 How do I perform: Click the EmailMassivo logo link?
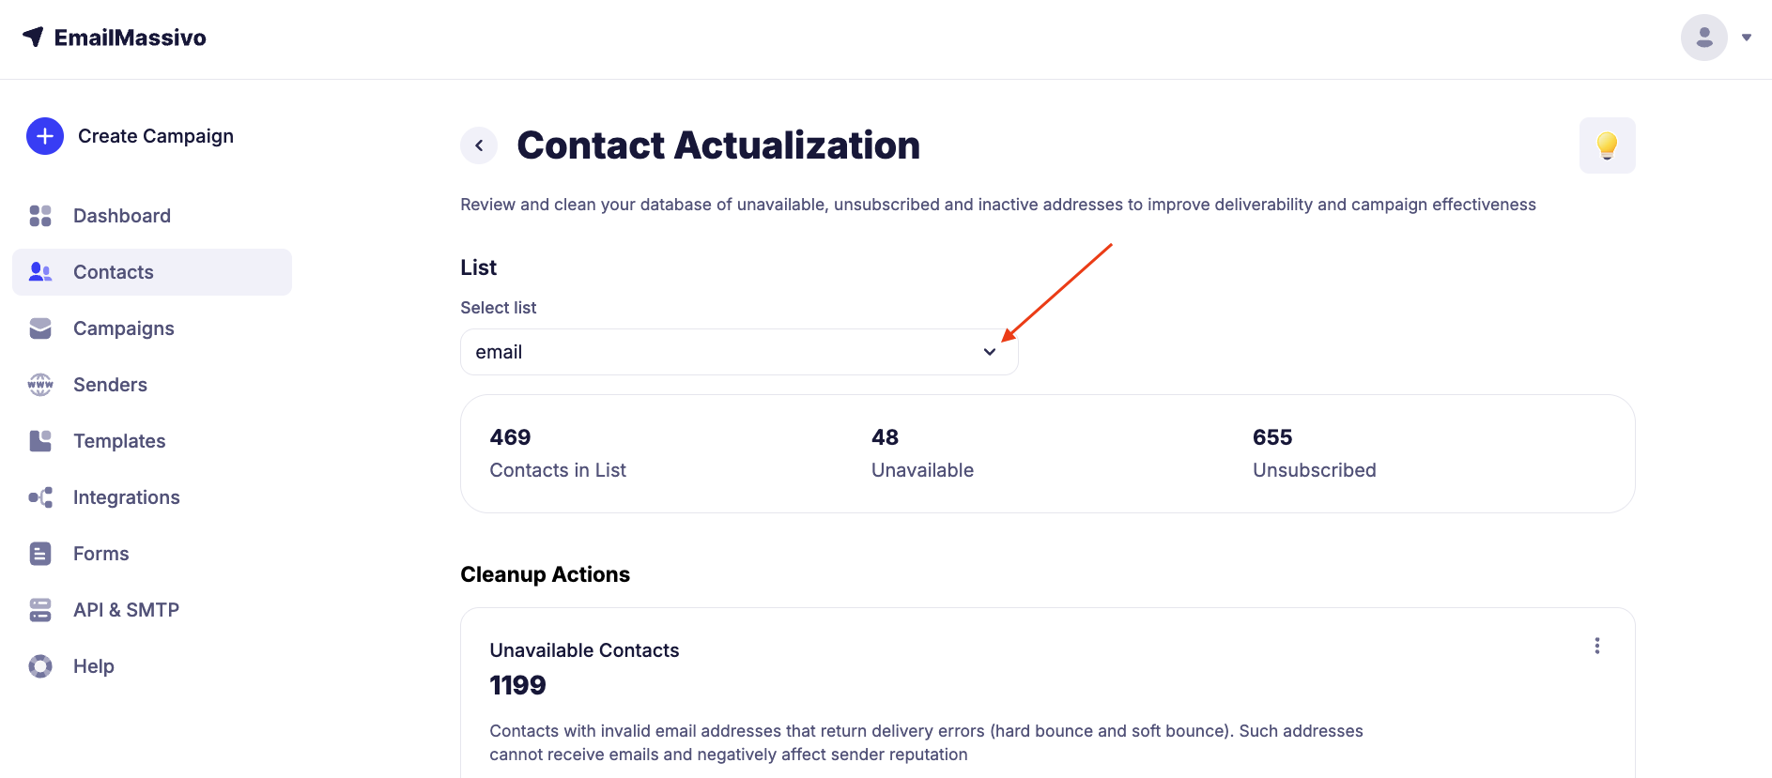click(x=115, y=38)
